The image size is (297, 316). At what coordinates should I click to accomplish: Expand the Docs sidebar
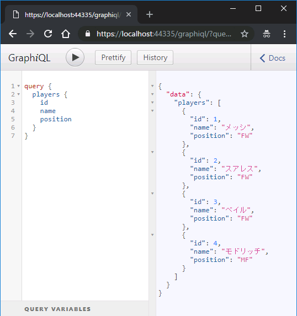pos(272,58)
